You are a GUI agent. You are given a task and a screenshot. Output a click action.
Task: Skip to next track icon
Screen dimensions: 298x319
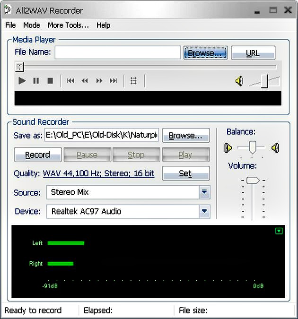pos(114,81)
